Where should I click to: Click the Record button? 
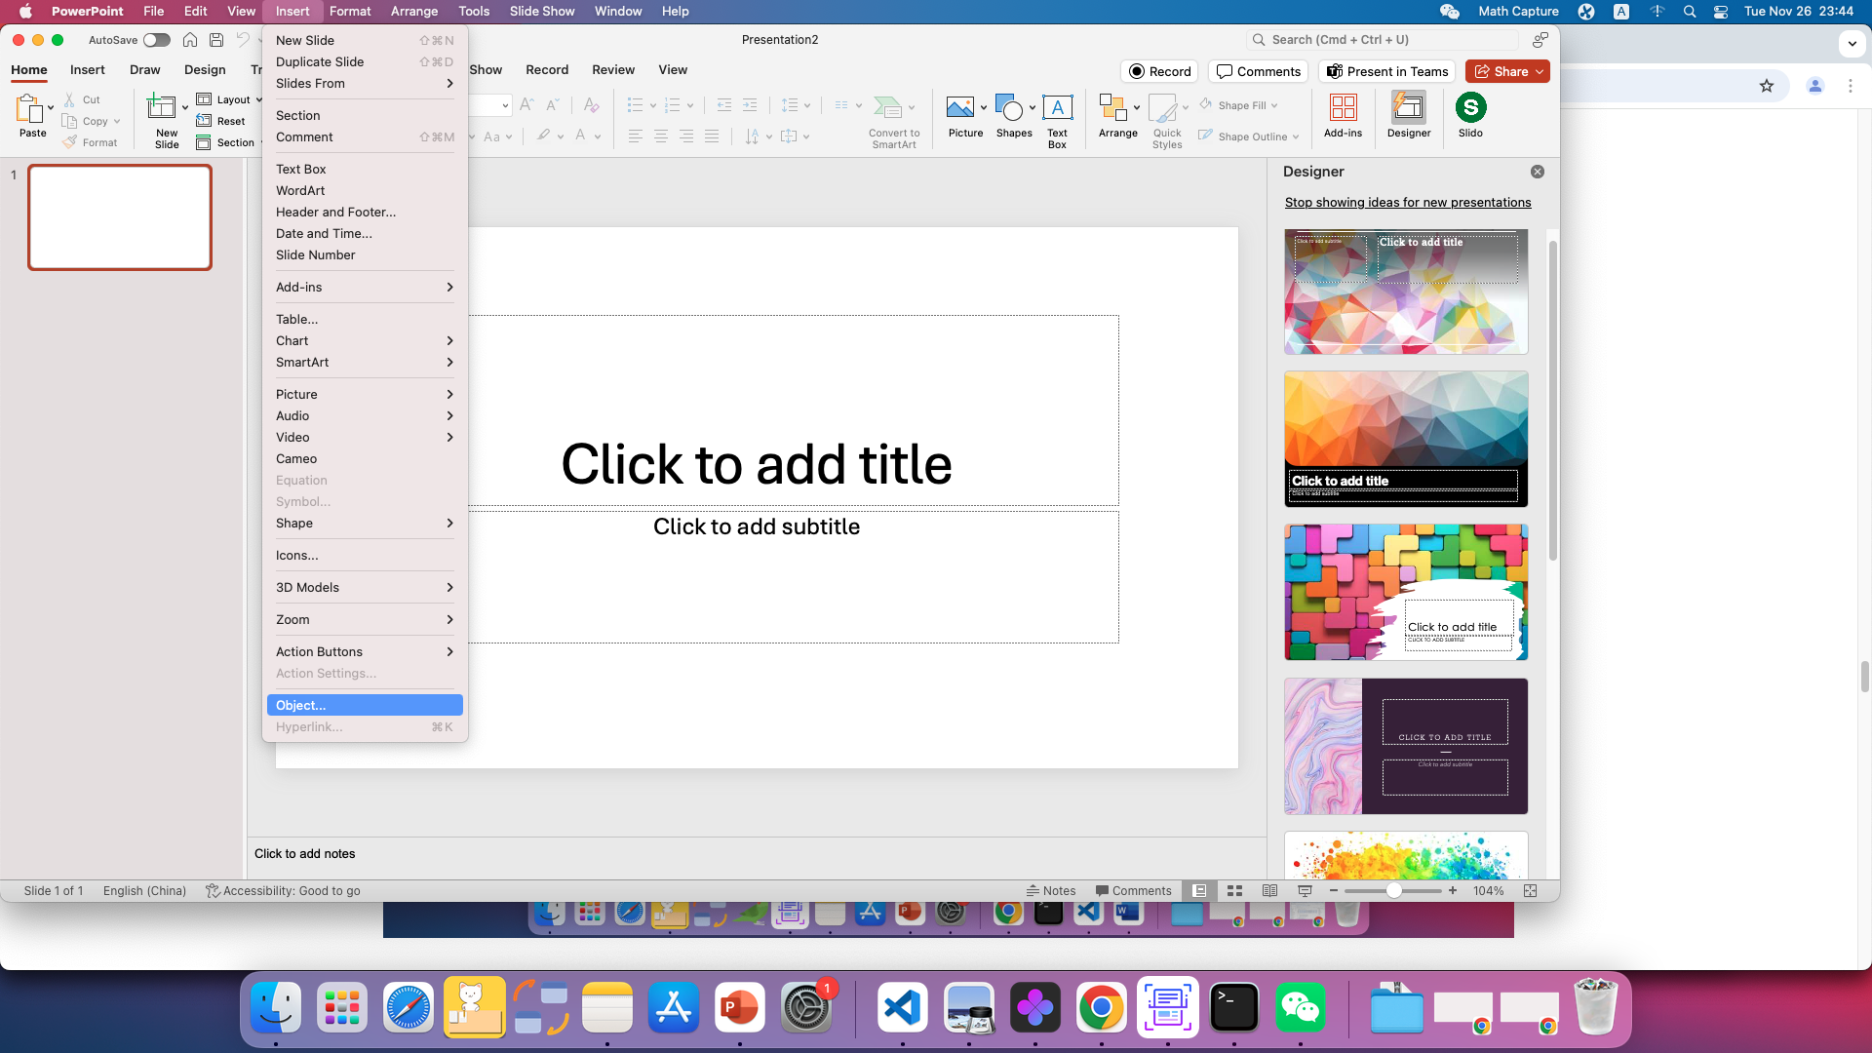[1159, 71]
